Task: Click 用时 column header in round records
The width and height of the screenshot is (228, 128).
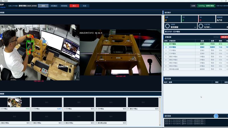Action: pyautogui.click(x=217, y=82)
